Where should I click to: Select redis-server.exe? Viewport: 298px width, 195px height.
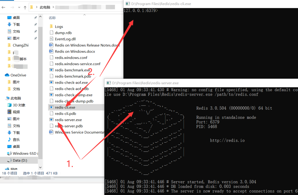pyautogui.click(x=68, y=120)
